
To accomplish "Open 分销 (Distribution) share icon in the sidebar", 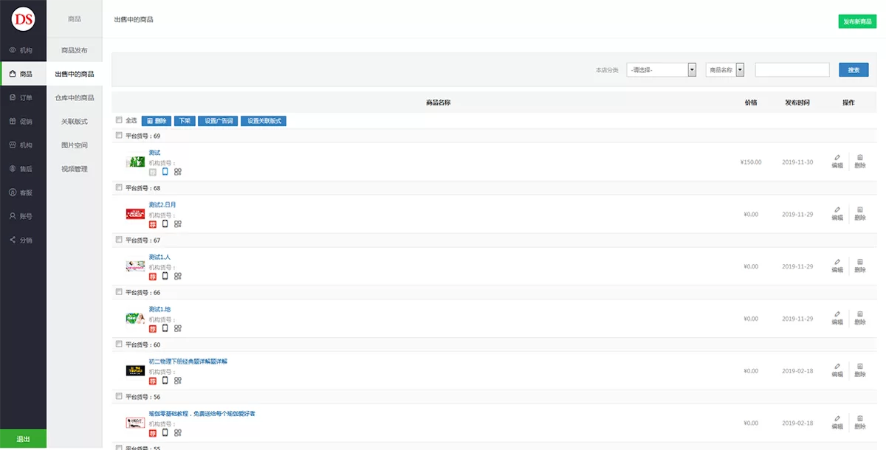I will point(22,240).
